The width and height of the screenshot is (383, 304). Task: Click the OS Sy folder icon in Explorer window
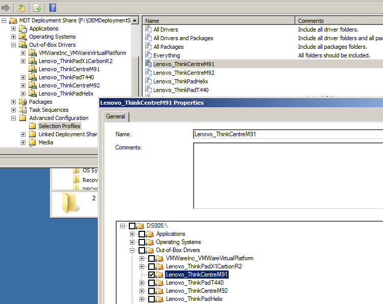pos(76,171)
